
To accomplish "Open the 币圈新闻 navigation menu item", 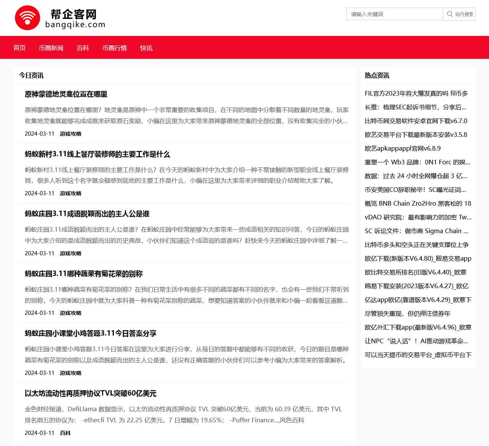I will pos(52,47).
